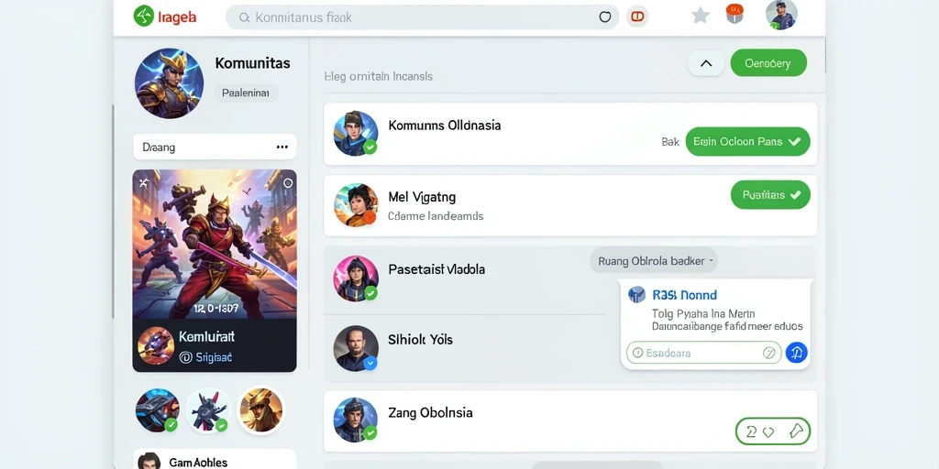This screenshot has height=469, width=939.
Task: Click the orange shield badge icon
Action: [735, 14]
